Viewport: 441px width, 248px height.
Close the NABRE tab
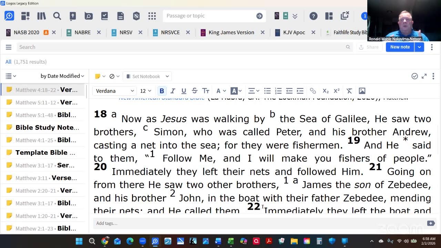click(x=99, y=32)
